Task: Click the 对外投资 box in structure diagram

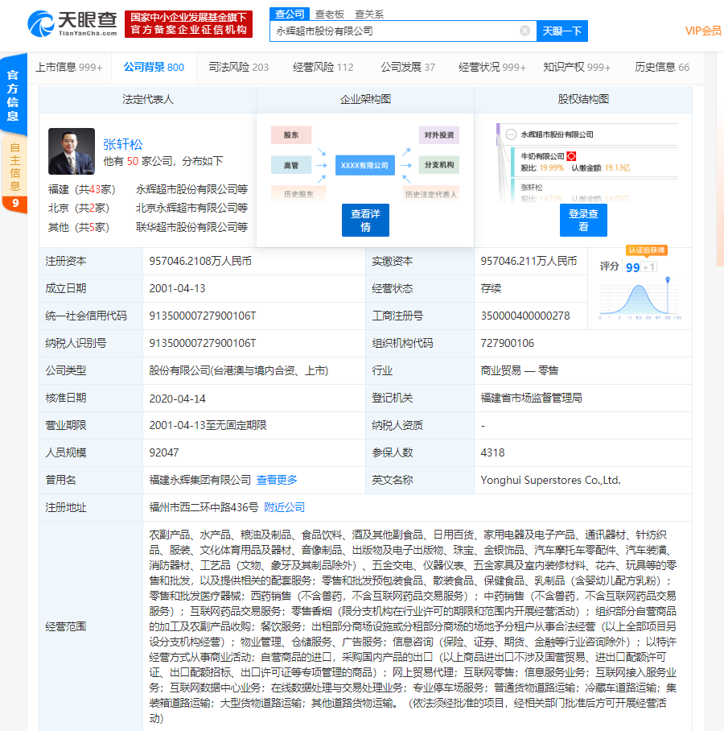Action: pyautogui.click(x=439, y=134)
